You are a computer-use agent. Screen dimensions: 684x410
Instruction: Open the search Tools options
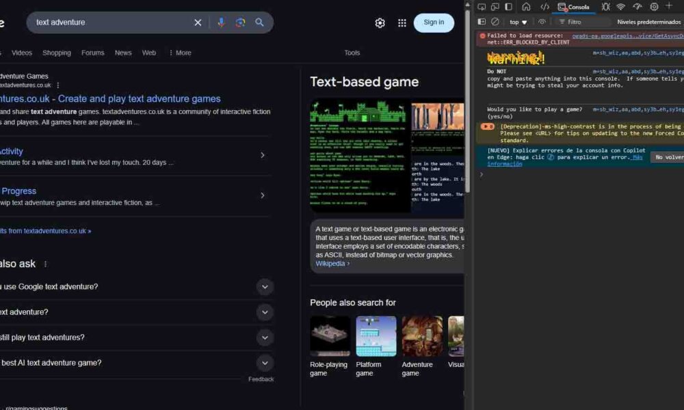click(x=352, y=53)
